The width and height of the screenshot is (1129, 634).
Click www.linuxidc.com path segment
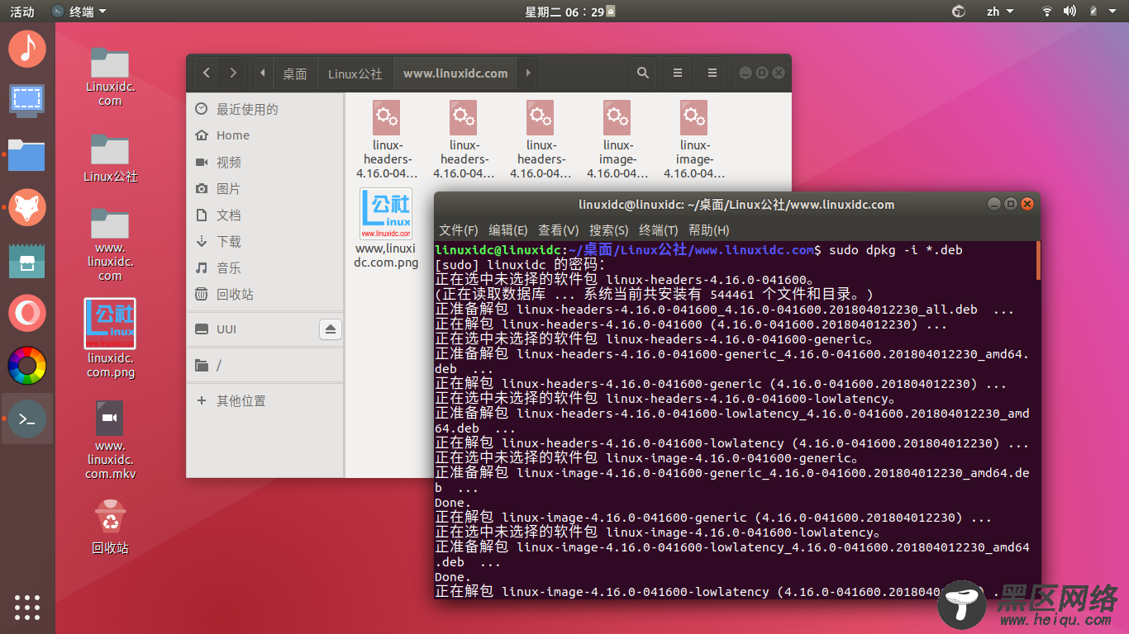point(455,73)
